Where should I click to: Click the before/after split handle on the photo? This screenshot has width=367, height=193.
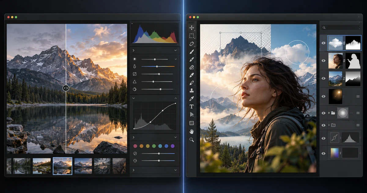[66, 88]
